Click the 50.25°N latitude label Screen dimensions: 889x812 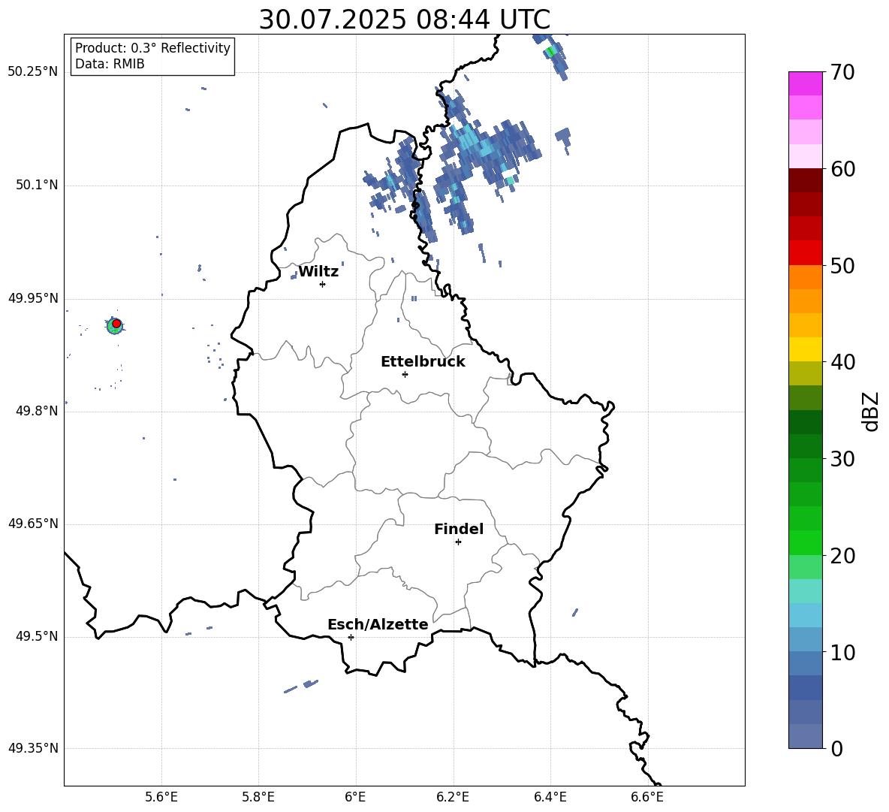coord(33,72)
